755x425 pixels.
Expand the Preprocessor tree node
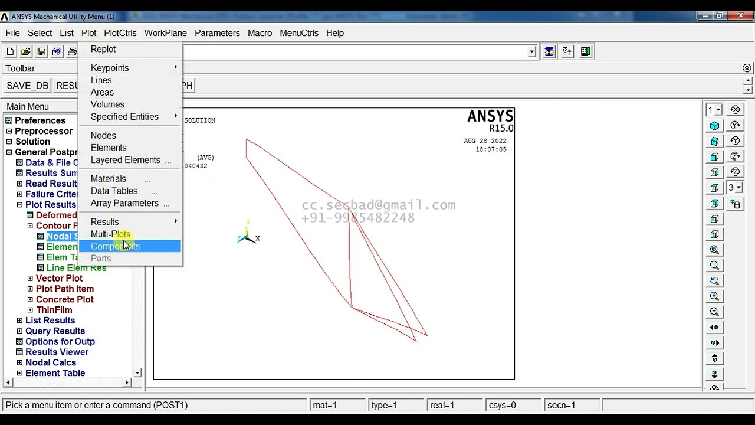[x=9, y=131]
